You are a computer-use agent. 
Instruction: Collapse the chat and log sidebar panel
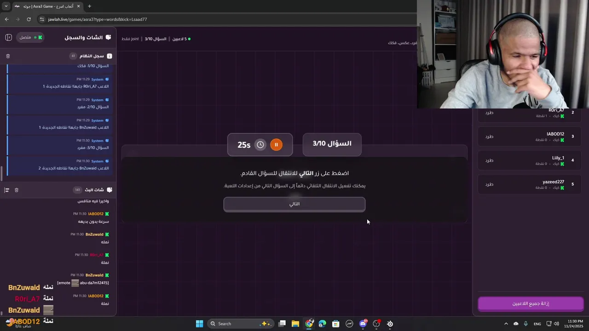8,37
